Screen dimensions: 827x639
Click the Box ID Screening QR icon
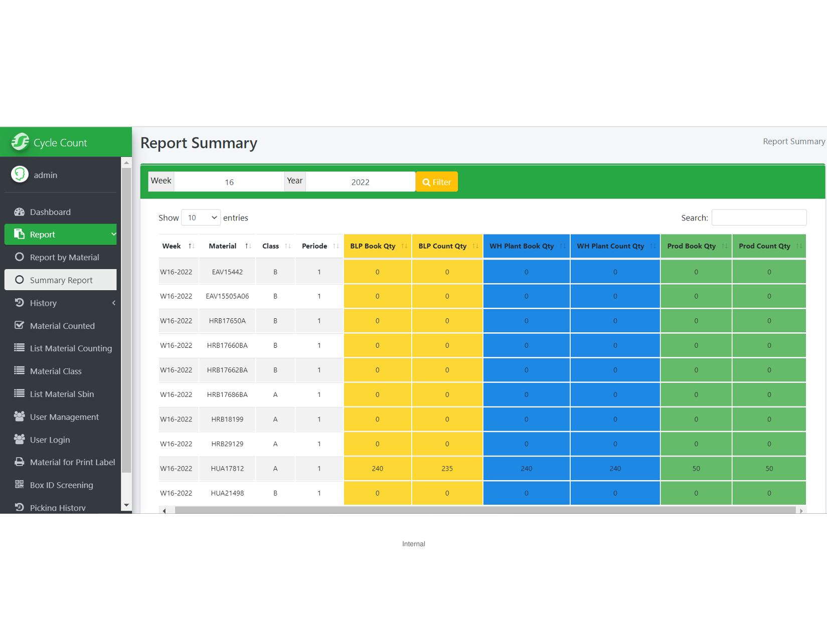coord(19,485)
